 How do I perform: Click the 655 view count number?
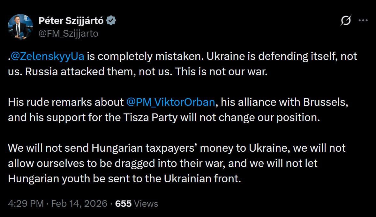123,204
